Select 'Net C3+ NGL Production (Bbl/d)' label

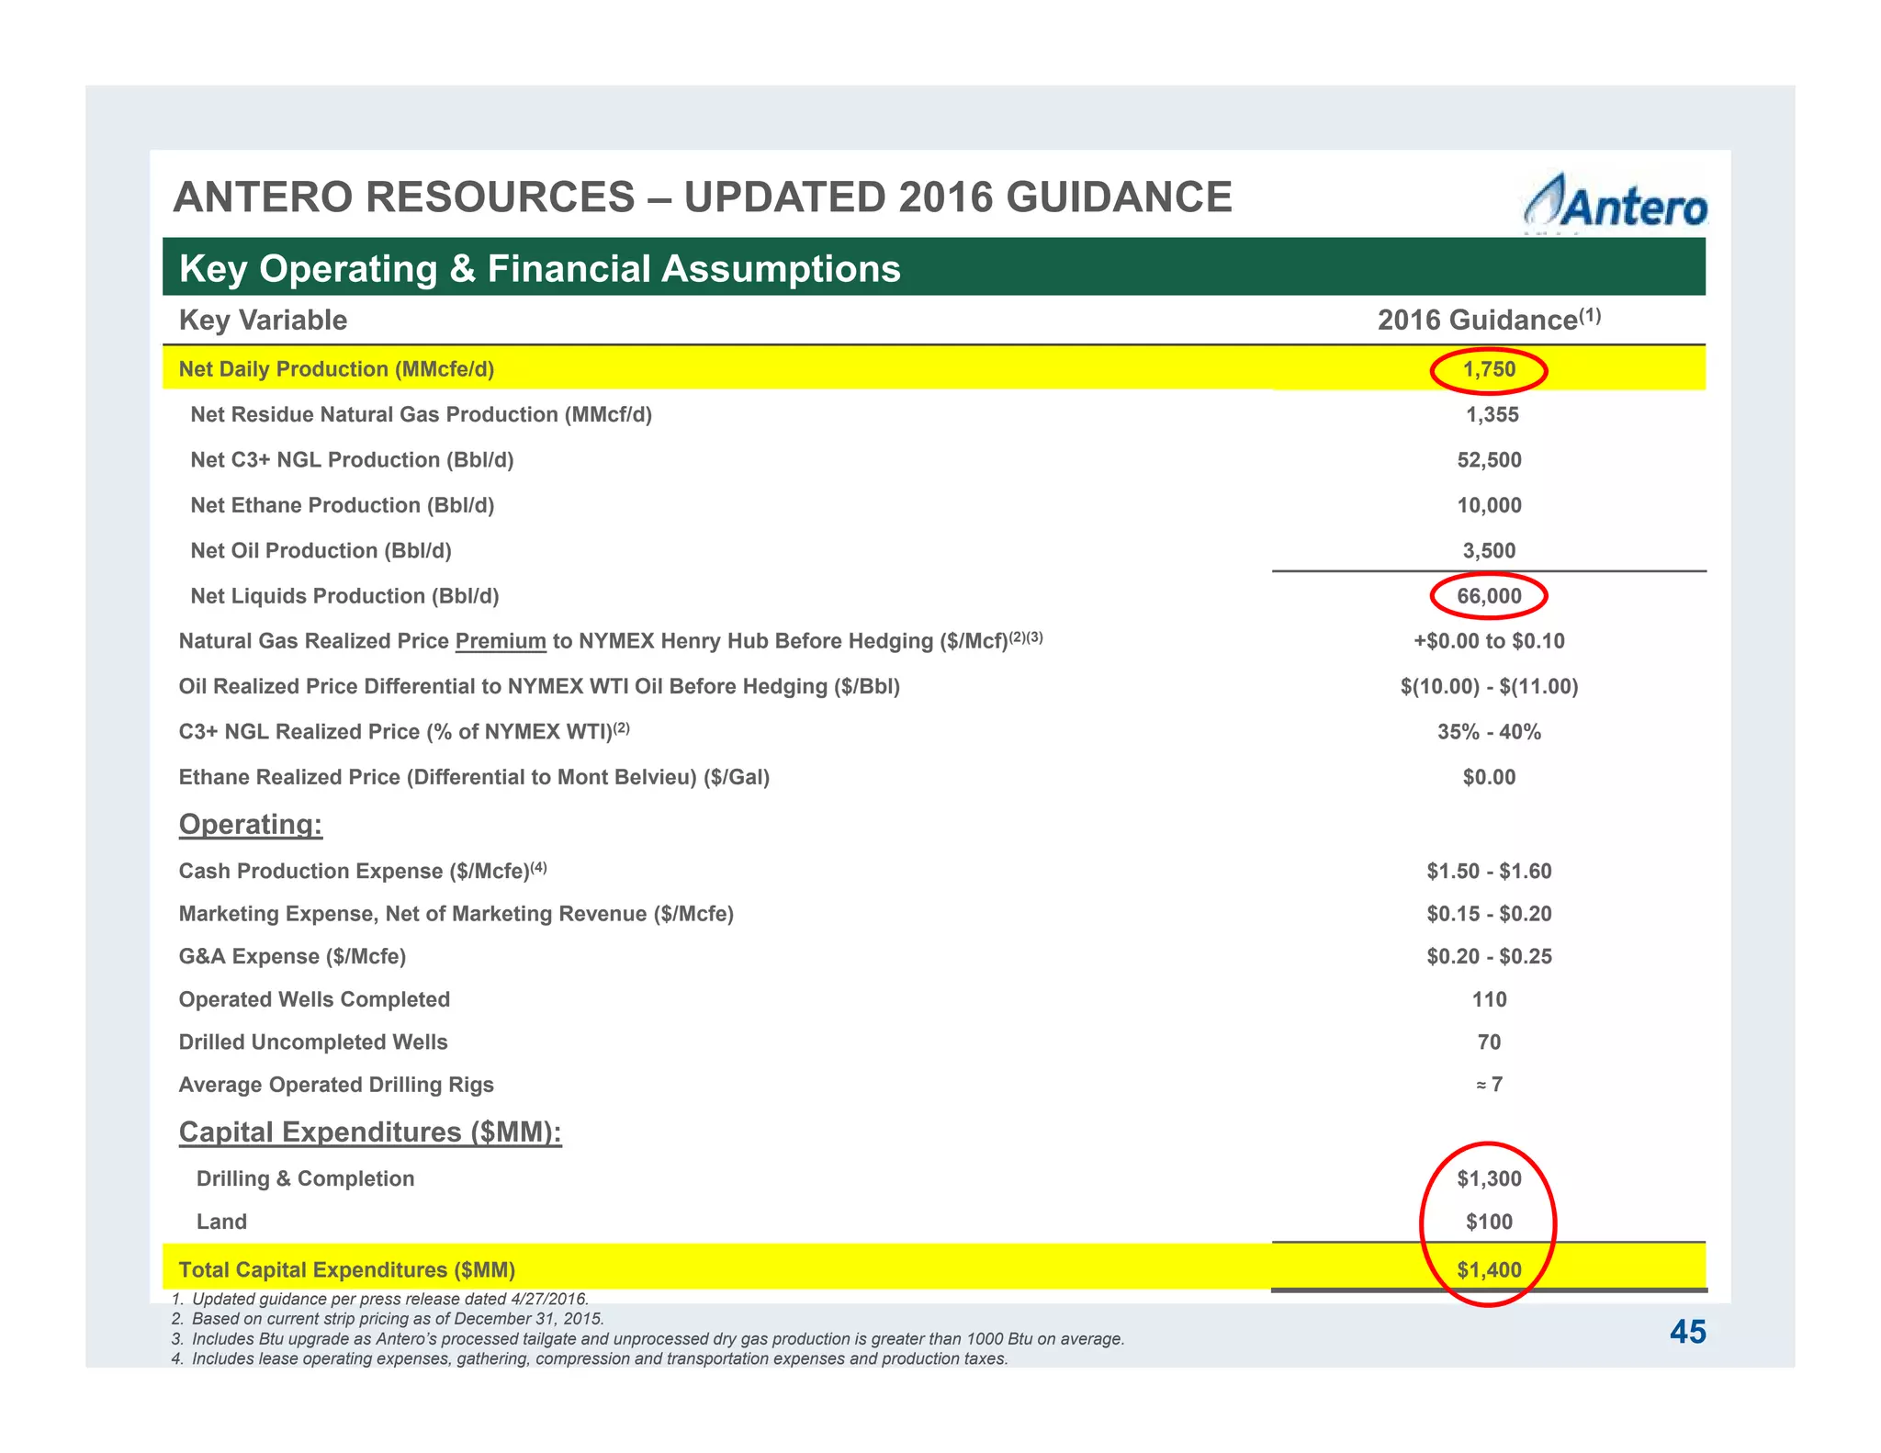click(x=352, y=460)
